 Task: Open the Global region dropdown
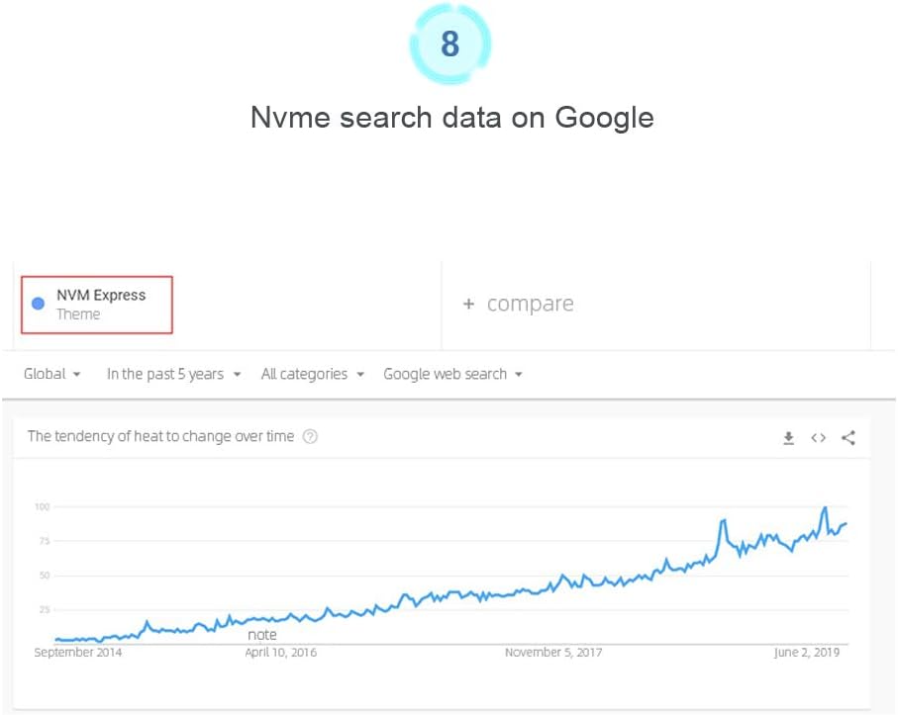point(52,374)
